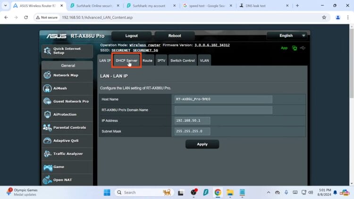Click the taskbar Search box
The height and width of the screenshot is (199, 354).
point(144,192)
